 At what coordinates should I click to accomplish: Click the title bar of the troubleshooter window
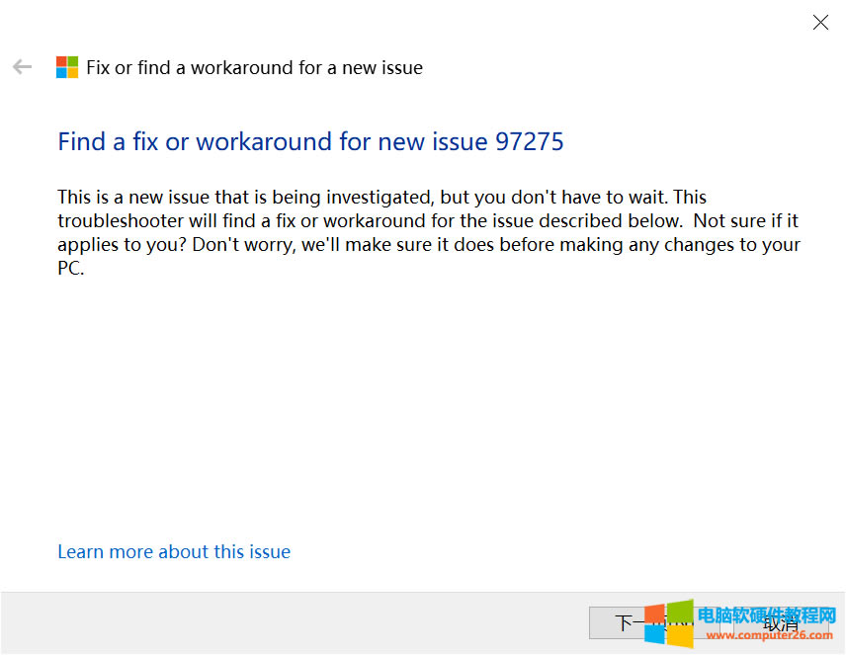tap(395, 22)
